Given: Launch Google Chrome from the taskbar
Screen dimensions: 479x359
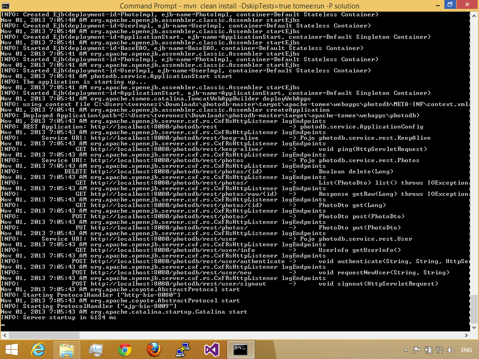Looking at the screenshot, I should [124, 350].
